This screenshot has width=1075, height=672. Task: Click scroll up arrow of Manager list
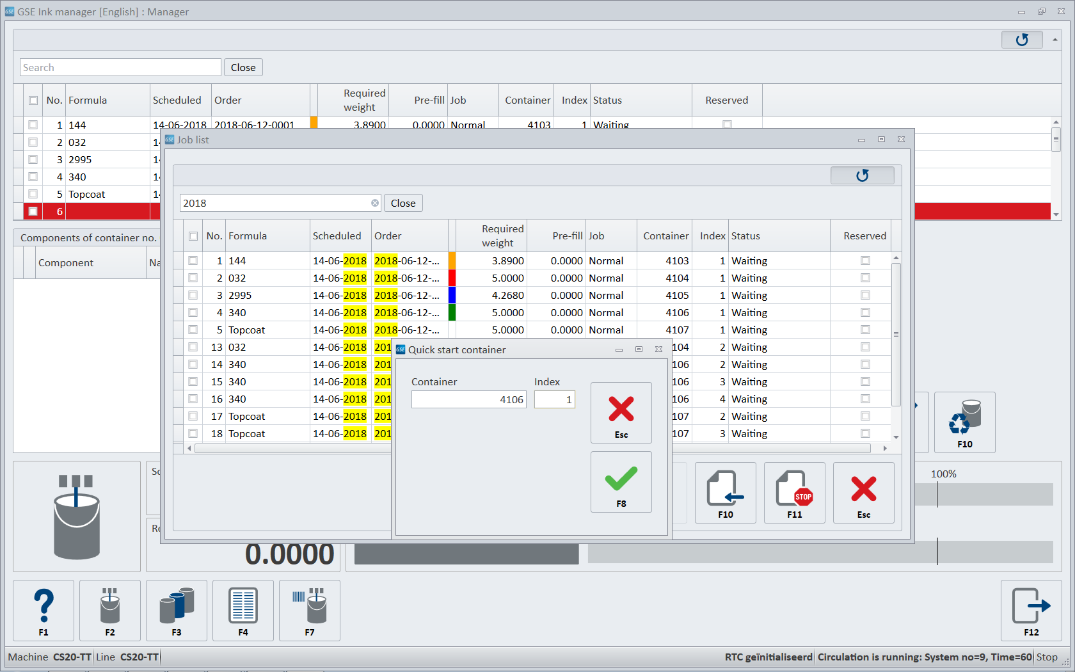1056,122
